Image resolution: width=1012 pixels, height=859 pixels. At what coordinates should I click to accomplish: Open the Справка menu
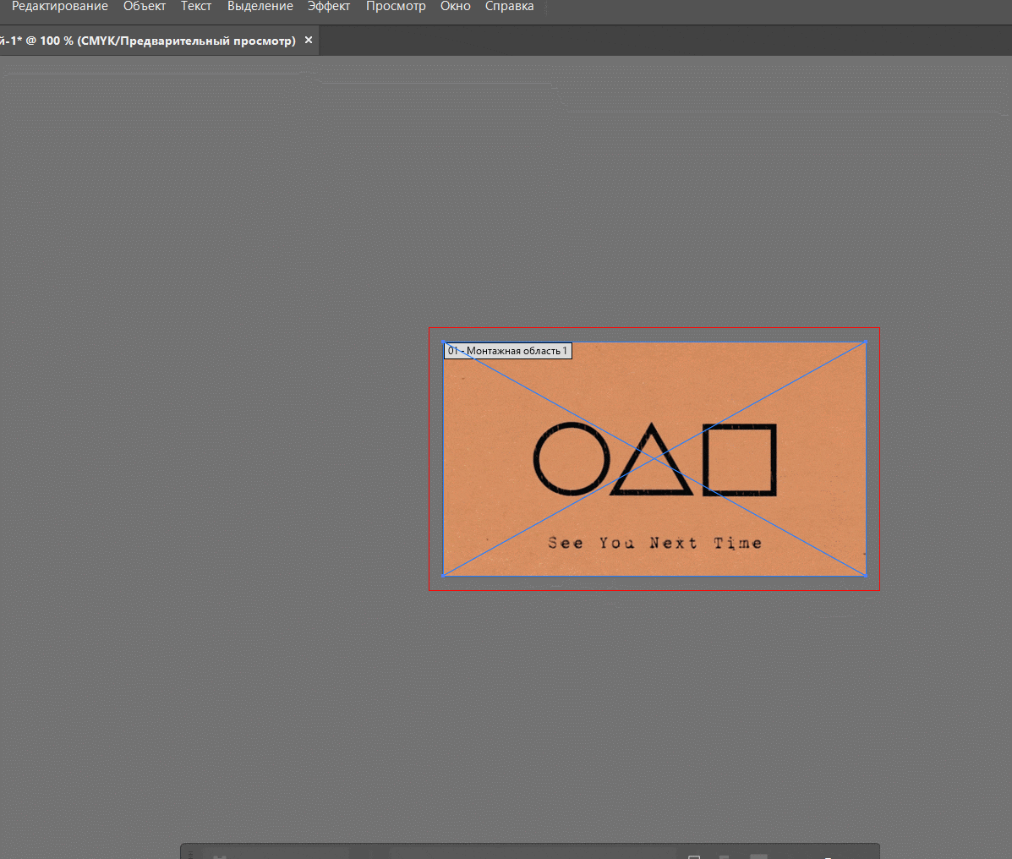tap(509, 7)
